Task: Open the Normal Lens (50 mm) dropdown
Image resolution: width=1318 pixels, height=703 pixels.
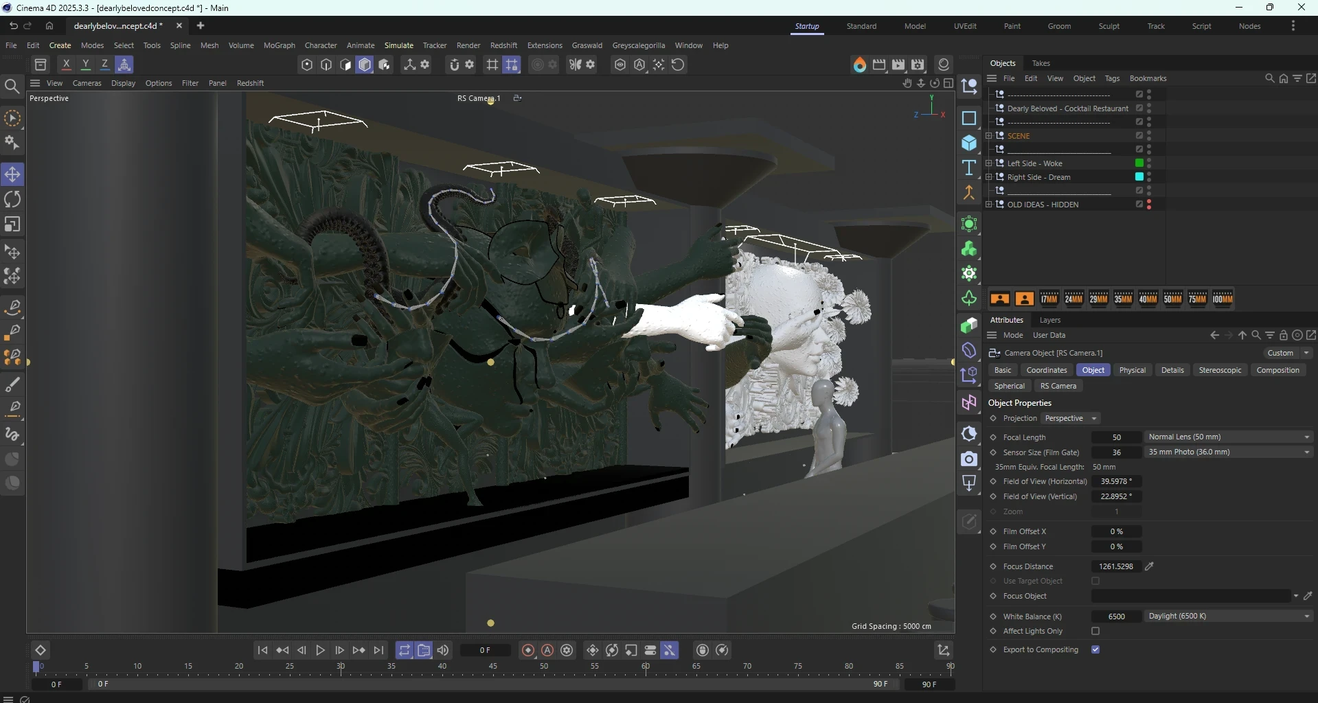Action: [1228, 437]
